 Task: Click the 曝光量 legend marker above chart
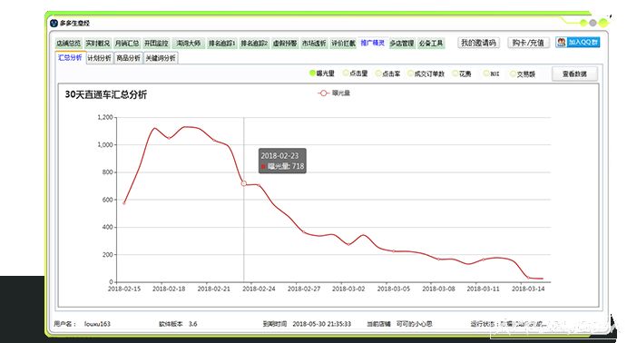point(324,93)
